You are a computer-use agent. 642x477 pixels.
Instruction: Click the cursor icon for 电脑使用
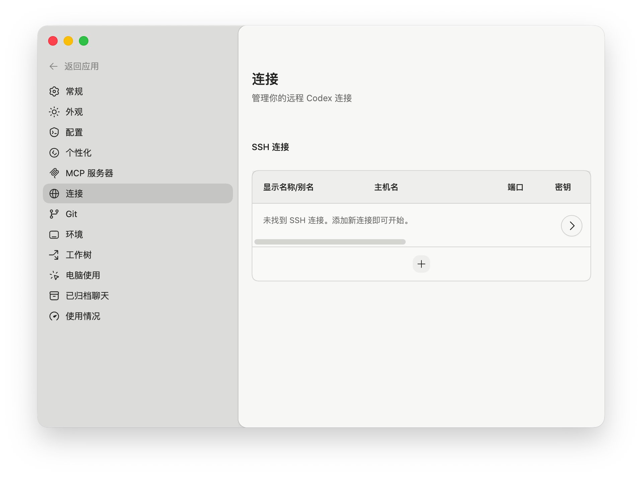tap(54, 275)
